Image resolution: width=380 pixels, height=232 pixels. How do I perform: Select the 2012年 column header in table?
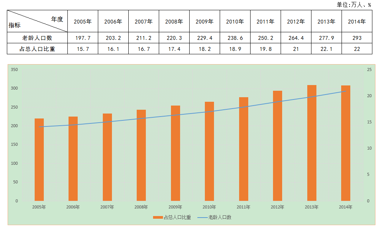click(x=296, y=22)
